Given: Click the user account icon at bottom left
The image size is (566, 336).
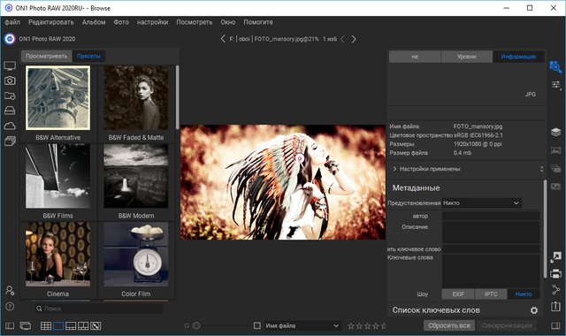Looking at the screenshot, I should pyautogui.click(x=10, y=290).
